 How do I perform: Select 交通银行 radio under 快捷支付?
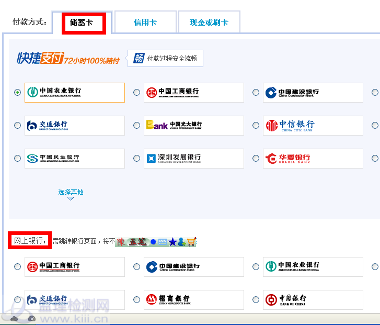(x=17, y=126)
